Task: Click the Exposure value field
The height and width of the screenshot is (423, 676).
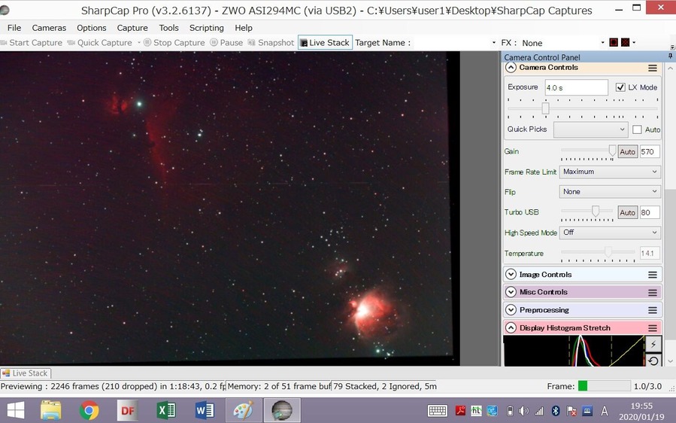Action: pos(576,87)
